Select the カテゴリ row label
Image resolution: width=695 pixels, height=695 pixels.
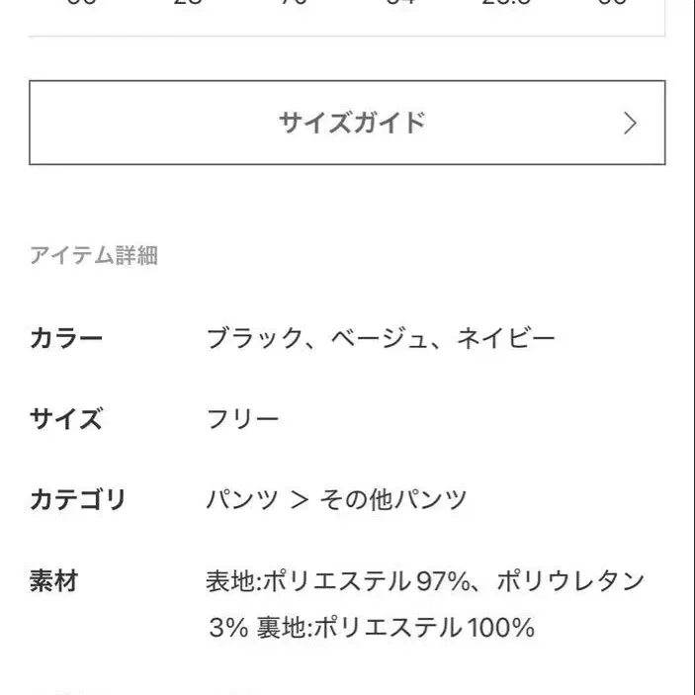pyautogui.click(x=78, y=499)
